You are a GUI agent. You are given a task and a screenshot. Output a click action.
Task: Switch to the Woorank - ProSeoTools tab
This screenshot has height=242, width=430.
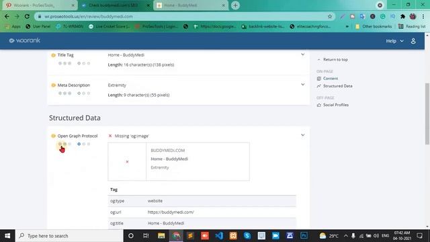[40, 5]
